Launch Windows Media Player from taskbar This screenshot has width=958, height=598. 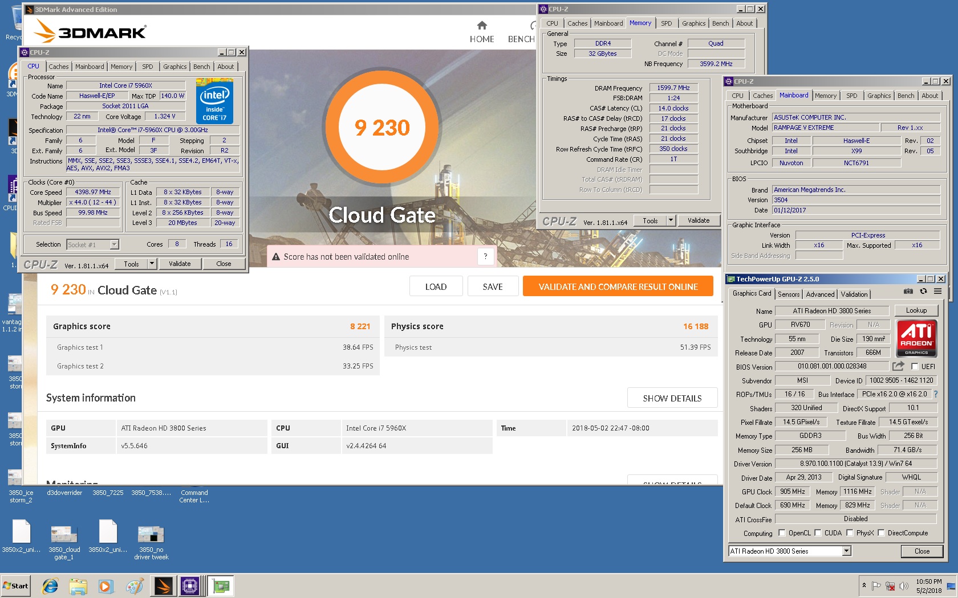click(105, 586)
